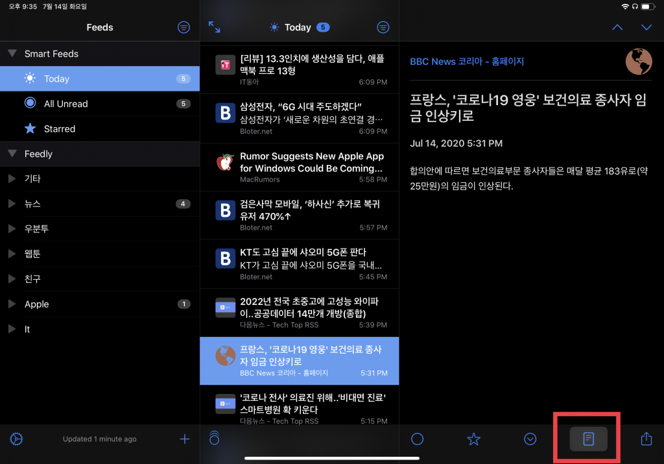Screen dimensions: 664x464
Task: Tap the Updated 1 minute ago status
Action: pos(99,439)
